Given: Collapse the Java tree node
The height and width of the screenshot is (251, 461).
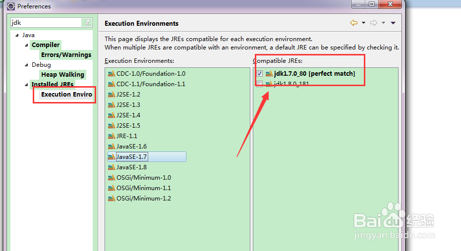Looking at the screenshot, I should pyautogui.click(x=17, y=35).
